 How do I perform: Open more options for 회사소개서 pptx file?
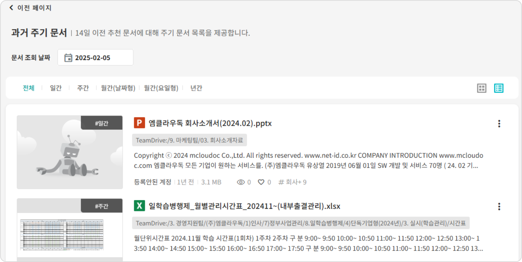click(x=499, y=124)
